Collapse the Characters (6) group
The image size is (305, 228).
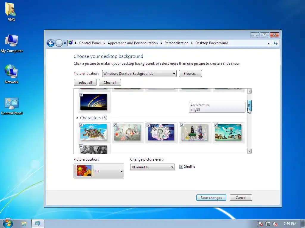[x=77, y=118]
